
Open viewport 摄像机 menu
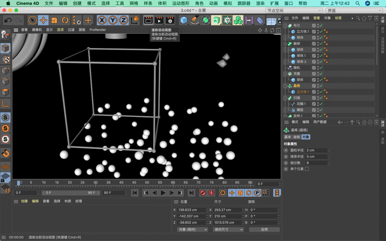(37, 30)
